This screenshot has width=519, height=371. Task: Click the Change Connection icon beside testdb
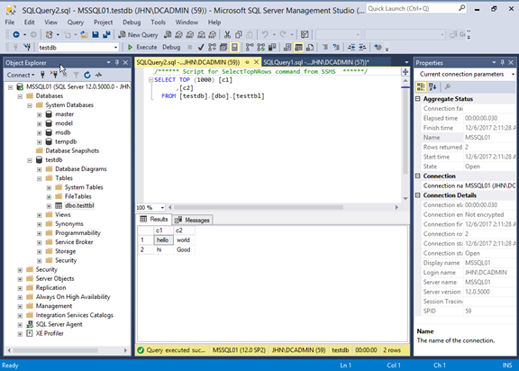[27, 48]
